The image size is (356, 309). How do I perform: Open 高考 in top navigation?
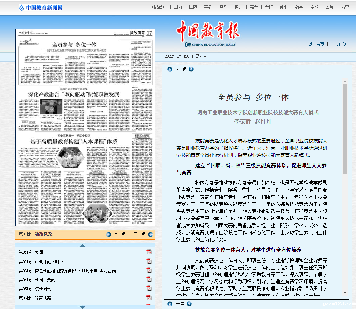tap(254, 7)
